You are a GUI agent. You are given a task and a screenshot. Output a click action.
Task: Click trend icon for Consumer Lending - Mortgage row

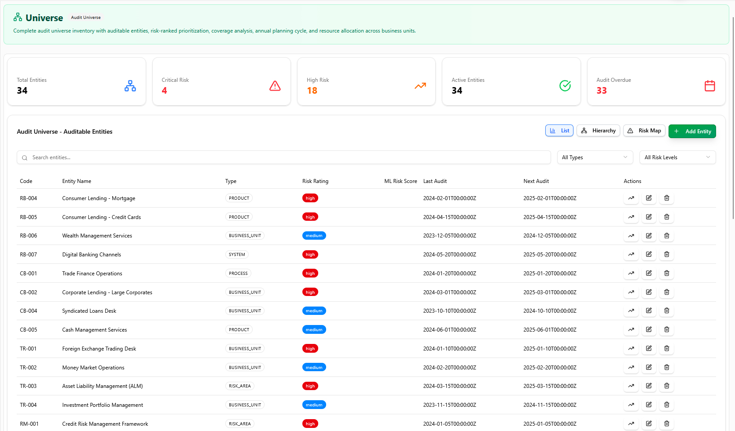click(631, 198)
